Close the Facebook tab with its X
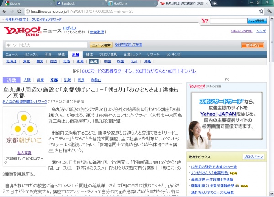 pos(103,3)
